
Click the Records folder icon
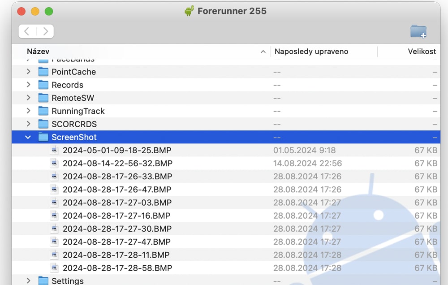click(x=43, y=85)
